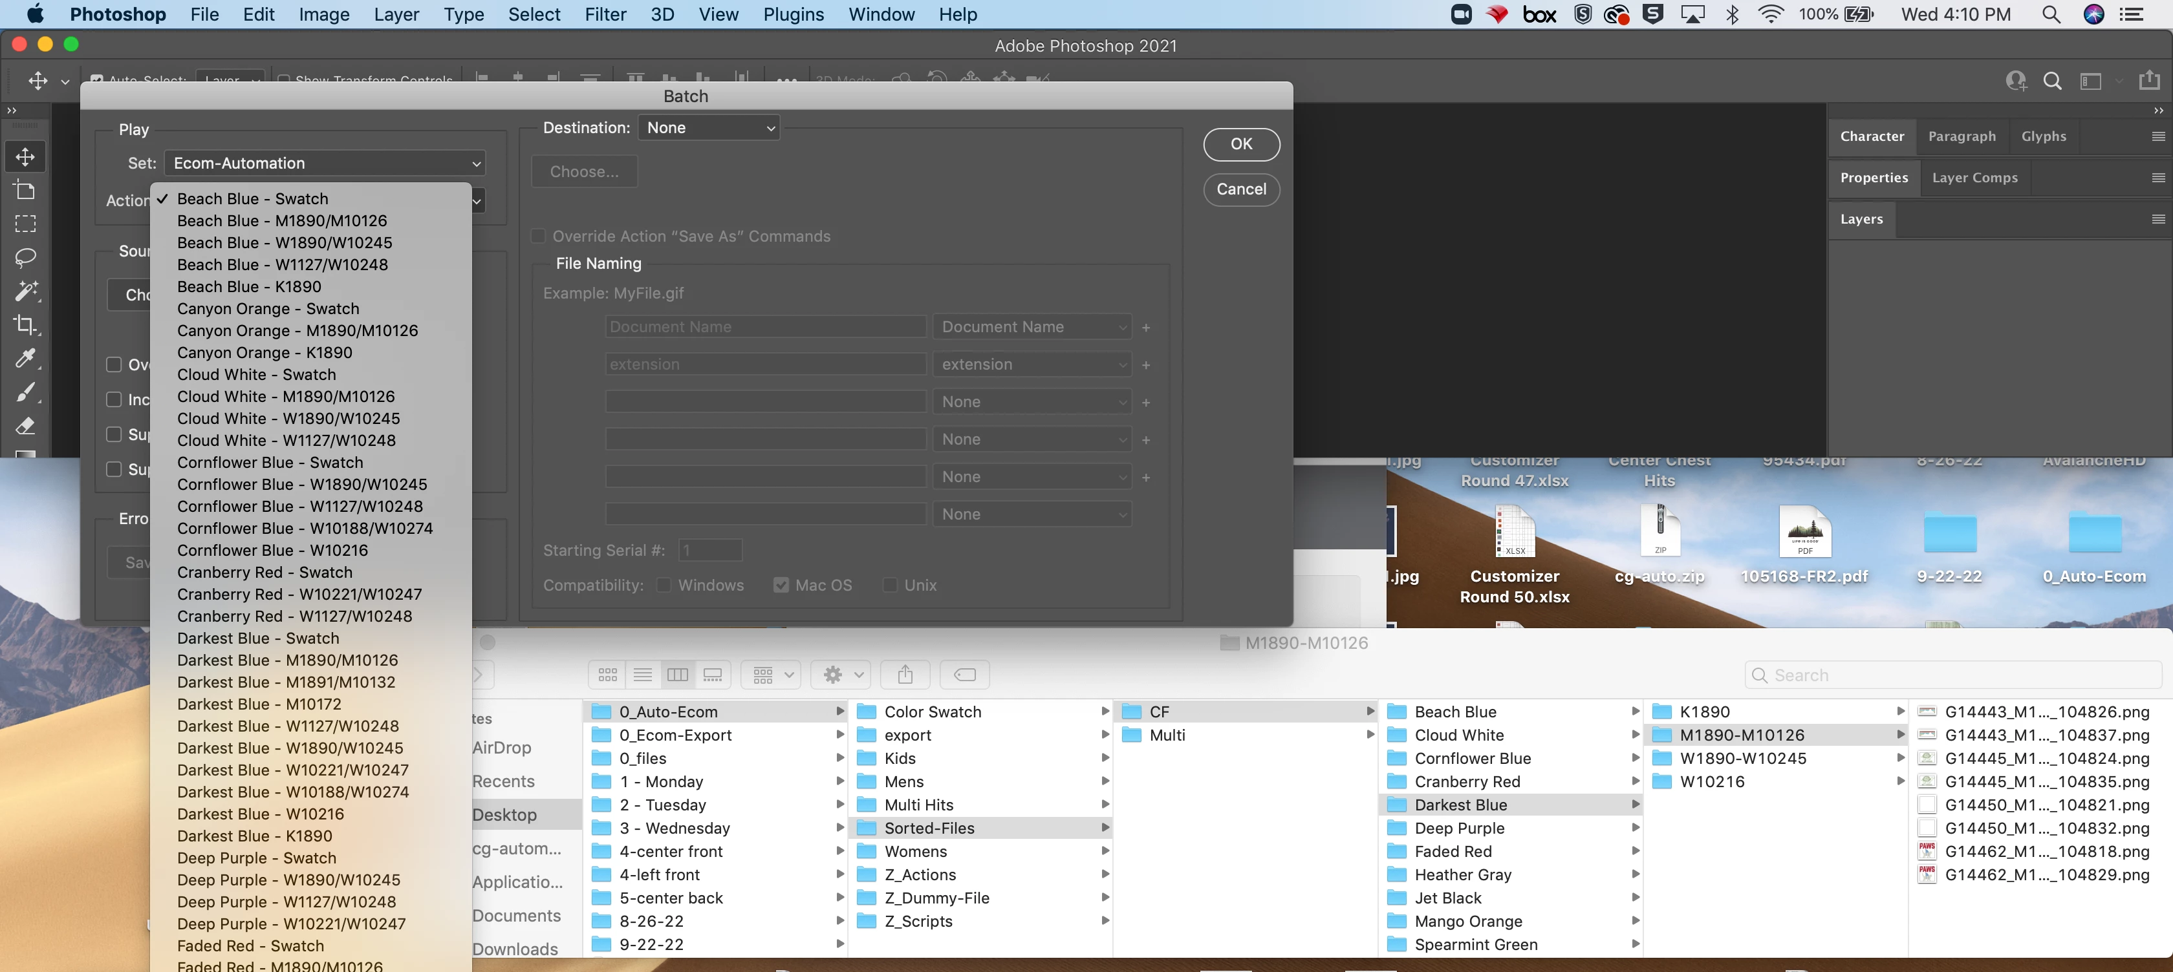This screenshot has width=2173, height=972.
Task: Open Finder share button
Action: (904, 675)
